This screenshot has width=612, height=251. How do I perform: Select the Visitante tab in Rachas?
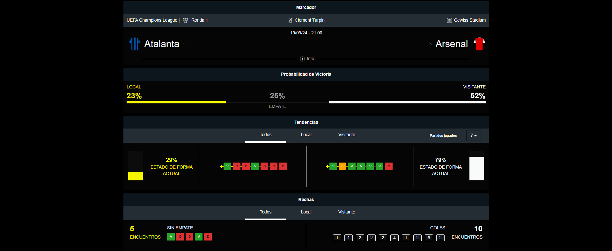pyautogui.click(x=347, y=212)
